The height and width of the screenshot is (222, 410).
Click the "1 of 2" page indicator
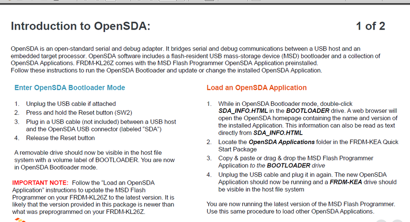[x=370, y=26]
